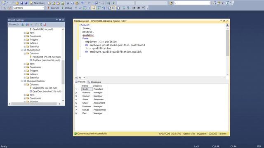Screen dimensions: 264x148
Task: Switch to the Results tab
Action: 80,82
